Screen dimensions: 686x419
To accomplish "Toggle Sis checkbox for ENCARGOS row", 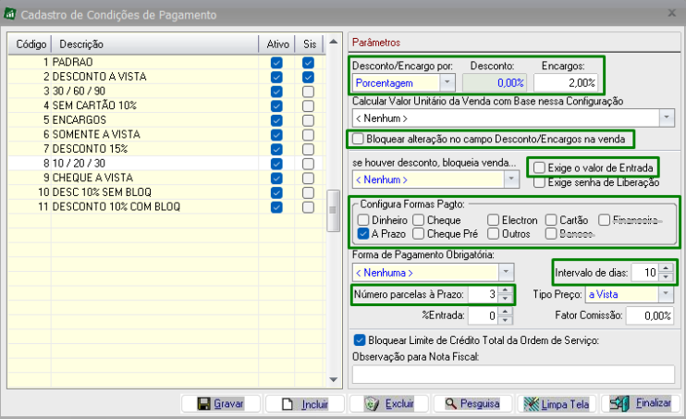I will coord(308,120).
